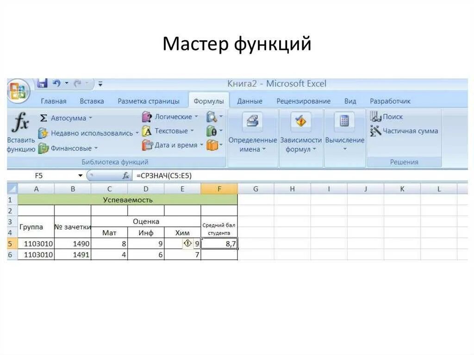The image size is (474, 355).
Task: Click Частичная сумма button
Action: (x=404, y=131)
